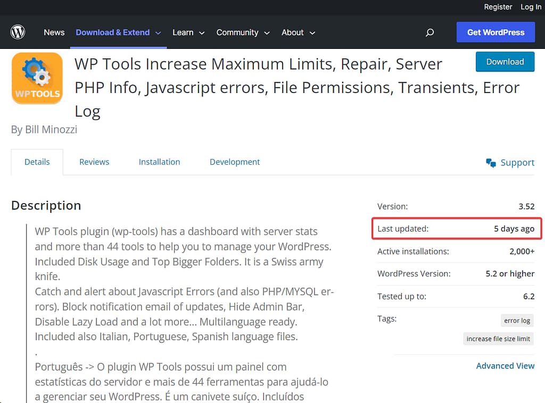
Task: Click the blue Download button
Action: point(505,62)
